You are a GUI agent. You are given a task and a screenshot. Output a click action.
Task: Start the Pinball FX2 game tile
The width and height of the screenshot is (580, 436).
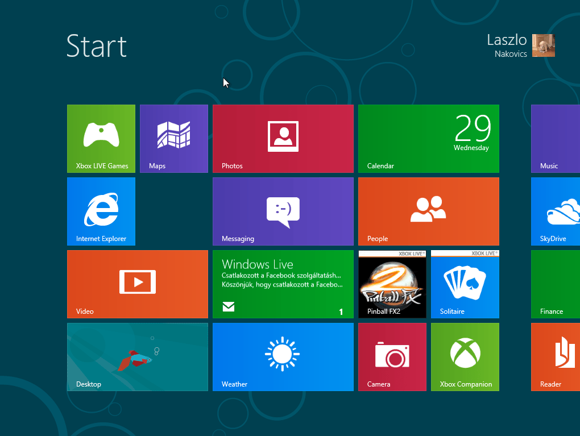[392, 284]
